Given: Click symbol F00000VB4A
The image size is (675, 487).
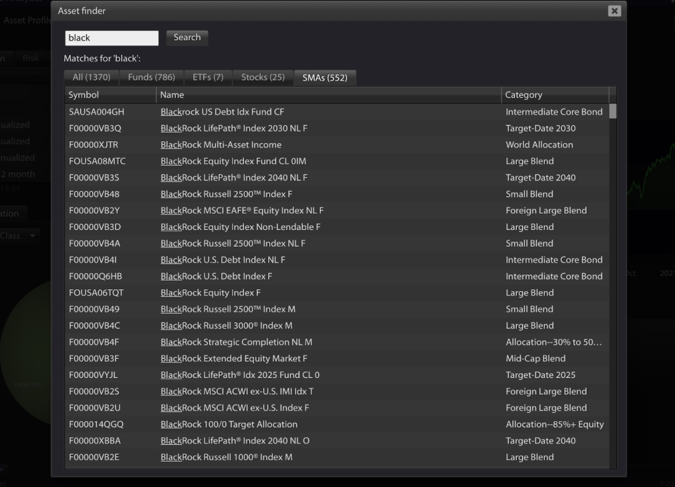Looking at the screenshot, I should (94, 243).
